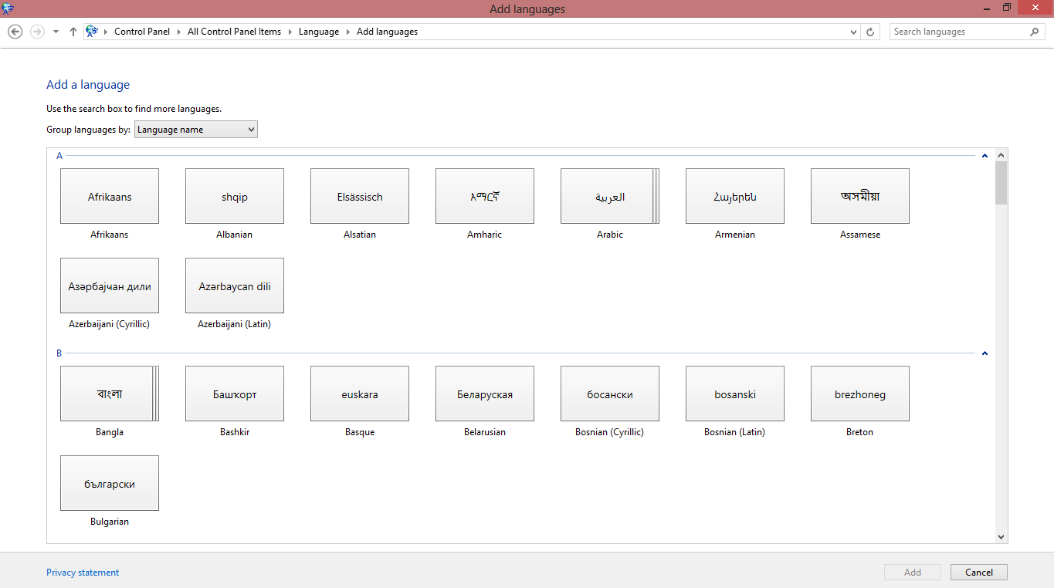
Task: Click the Up one level arrow
Action: [73, 32]
